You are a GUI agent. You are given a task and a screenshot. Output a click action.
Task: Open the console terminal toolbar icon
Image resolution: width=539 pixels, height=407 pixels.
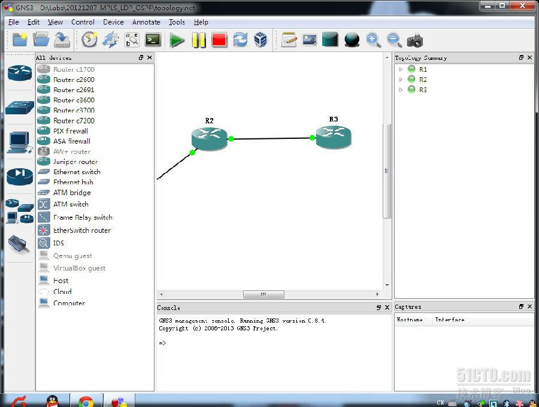tap(153, 40)
